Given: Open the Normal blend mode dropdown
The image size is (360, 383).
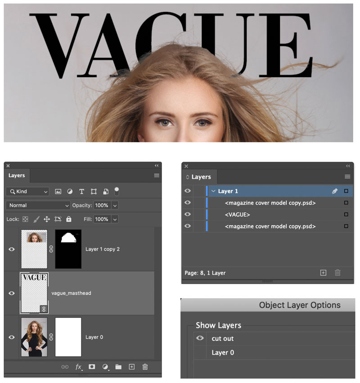Looking at the screenshot, I should click(x=38, y=205).
